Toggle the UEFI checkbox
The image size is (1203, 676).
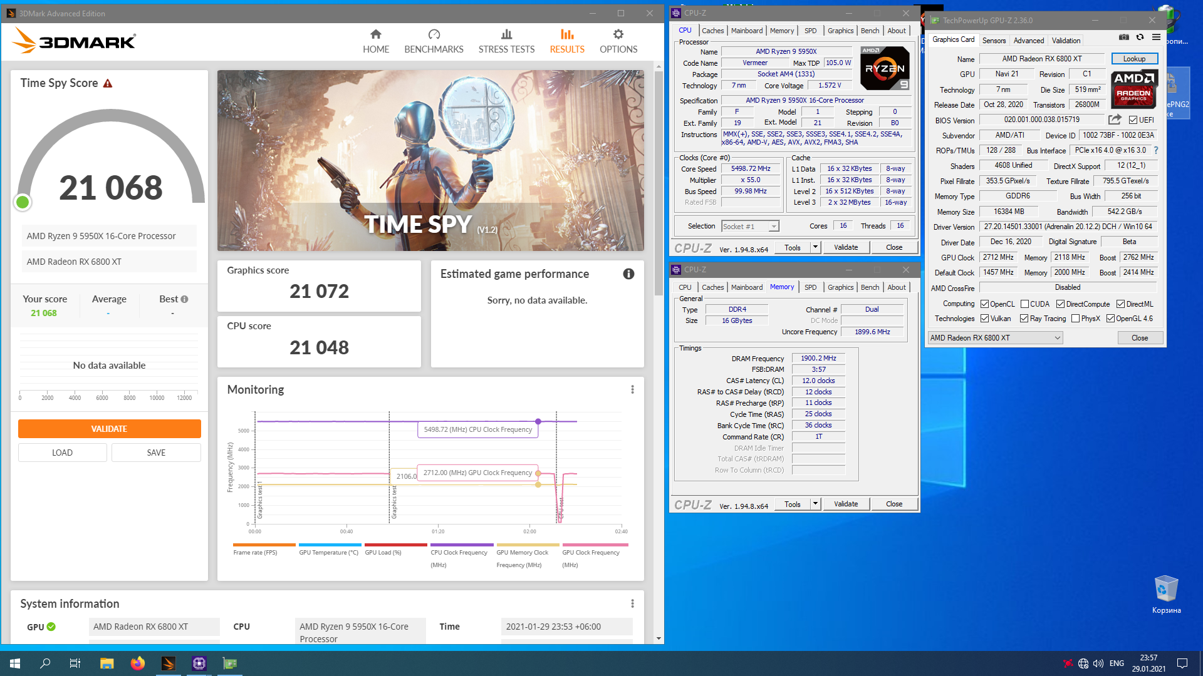click(1133, 120)
